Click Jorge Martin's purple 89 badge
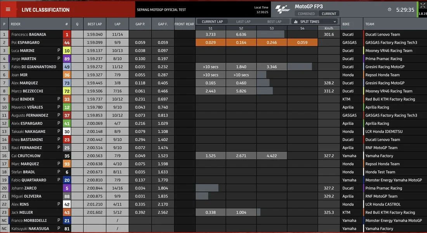 (x=67, y=59)
